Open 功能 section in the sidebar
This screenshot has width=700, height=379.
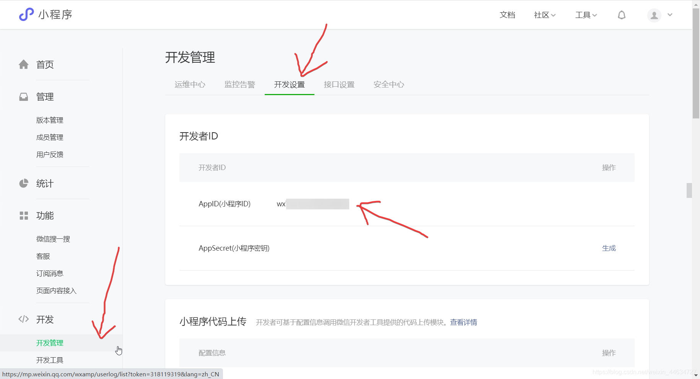[x=45, y=215]
